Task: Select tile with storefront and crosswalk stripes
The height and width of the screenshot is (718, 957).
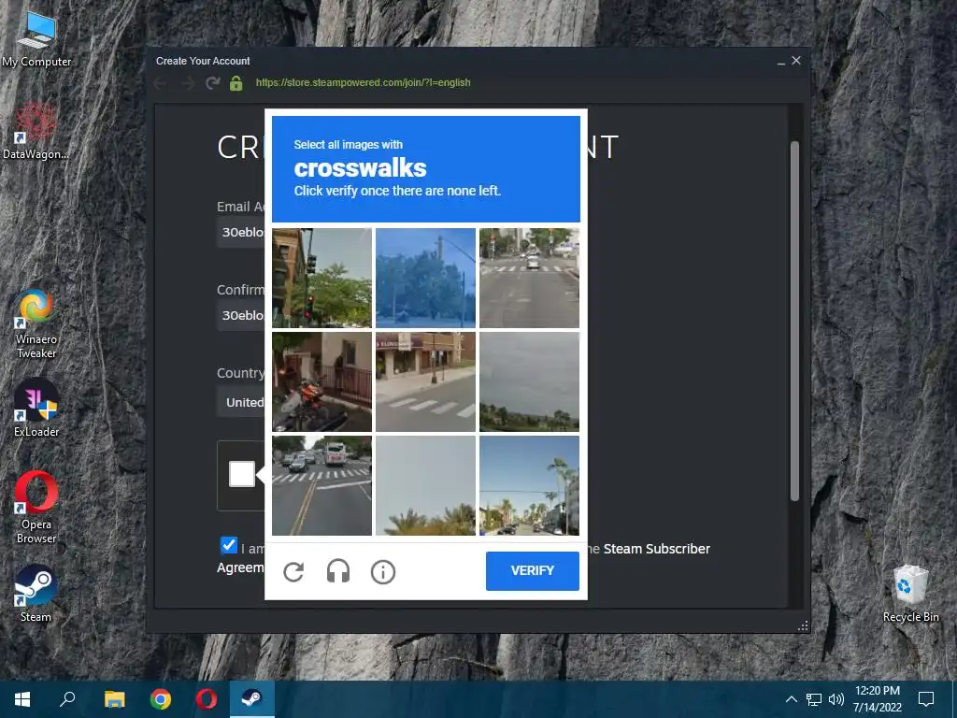Action: coord(425,381)
